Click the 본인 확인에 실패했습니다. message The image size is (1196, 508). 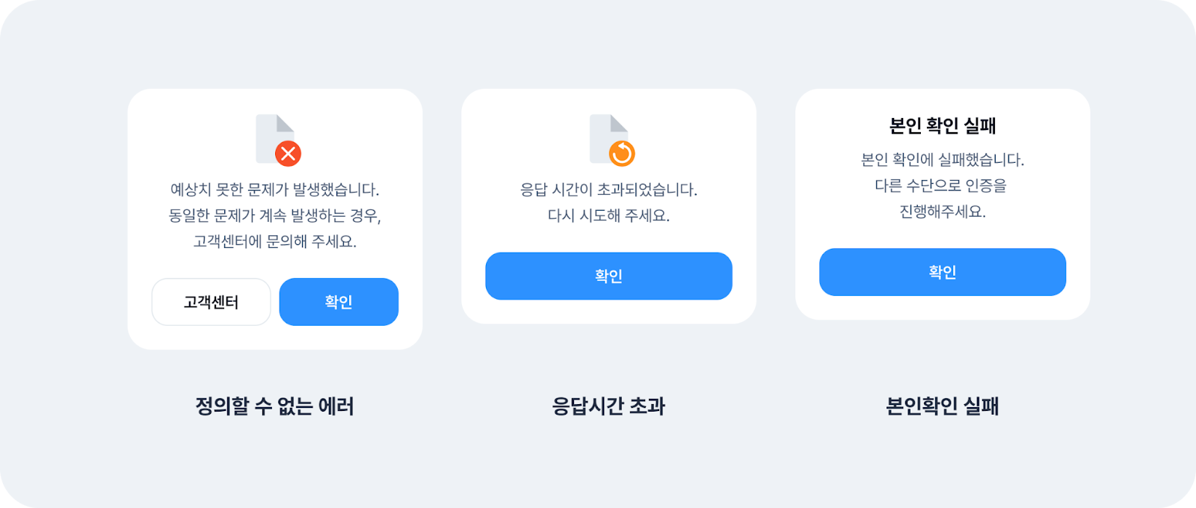(942, 160)
